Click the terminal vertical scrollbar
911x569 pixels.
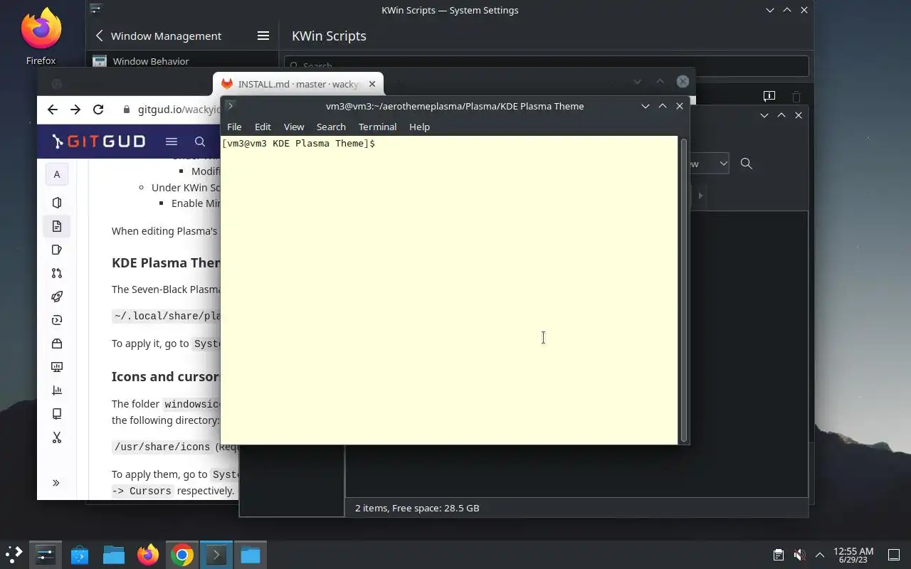tap(684, 289)
